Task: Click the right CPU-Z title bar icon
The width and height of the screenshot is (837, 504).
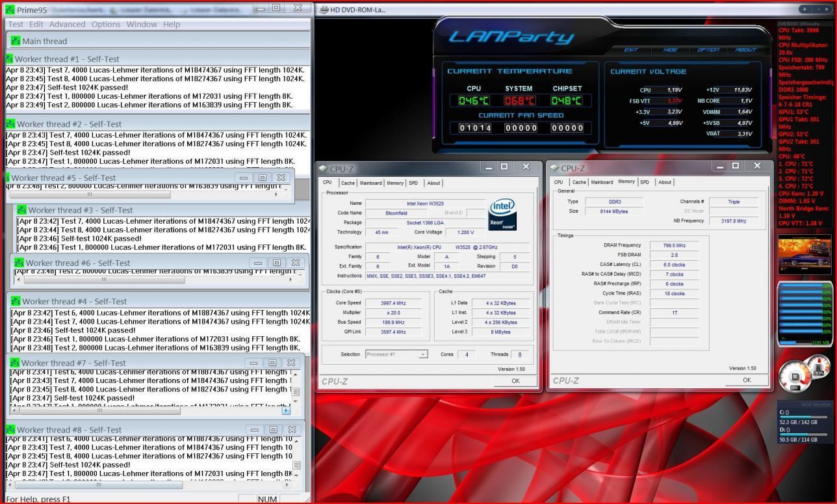Action: (x=554, y=168)
